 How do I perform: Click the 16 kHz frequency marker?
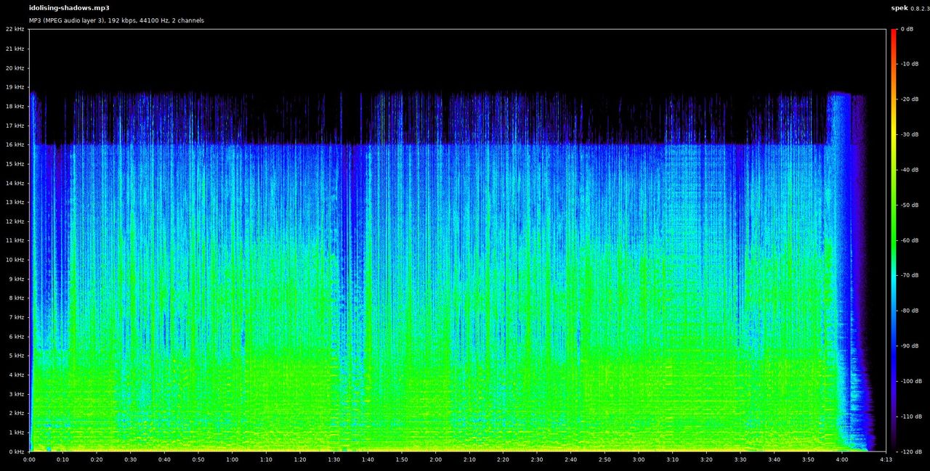[x=15, y=144]
